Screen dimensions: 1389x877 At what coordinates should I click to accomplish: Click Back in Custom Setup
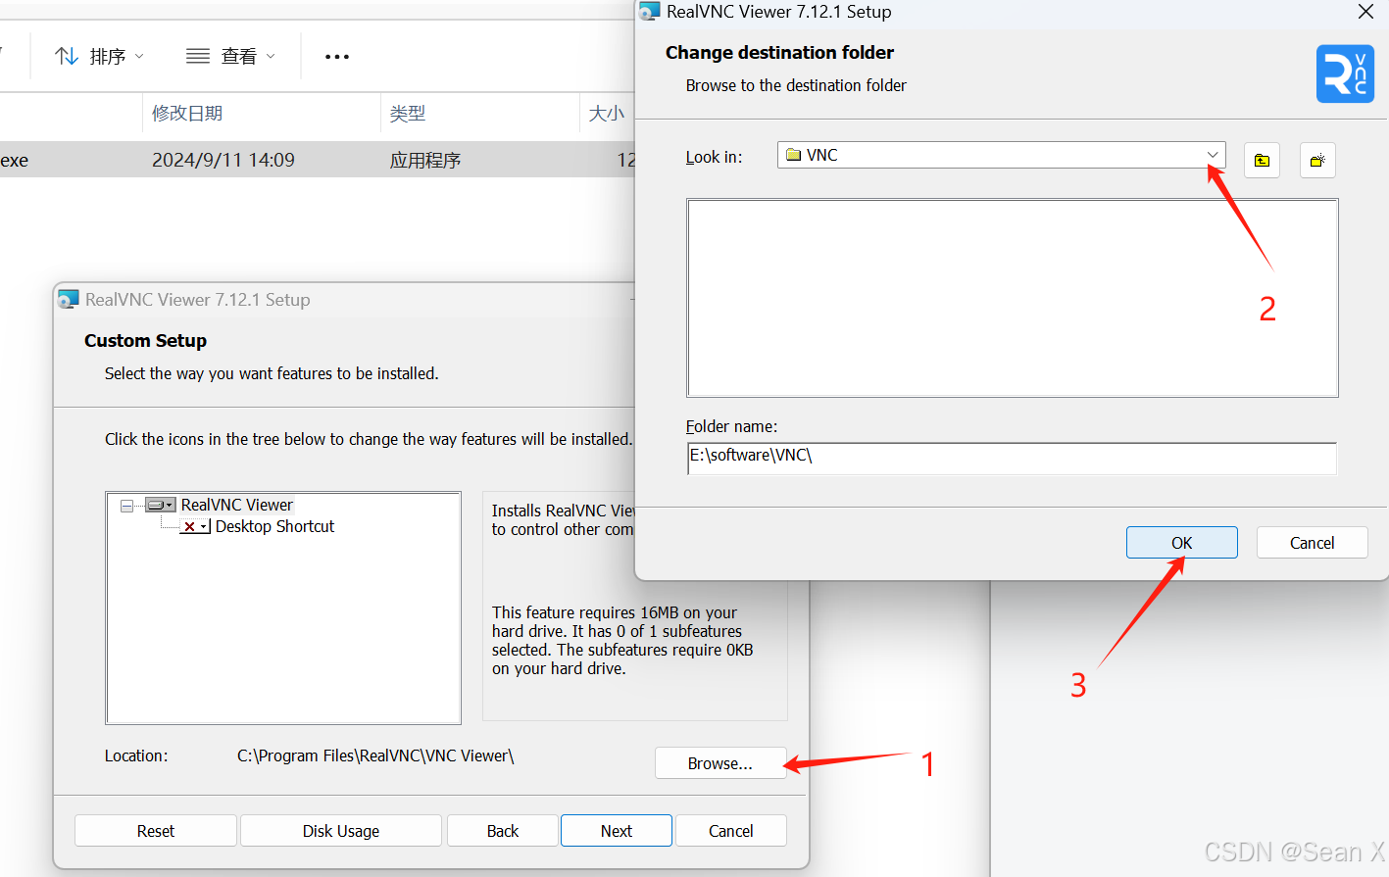click(x=503, y=831)
